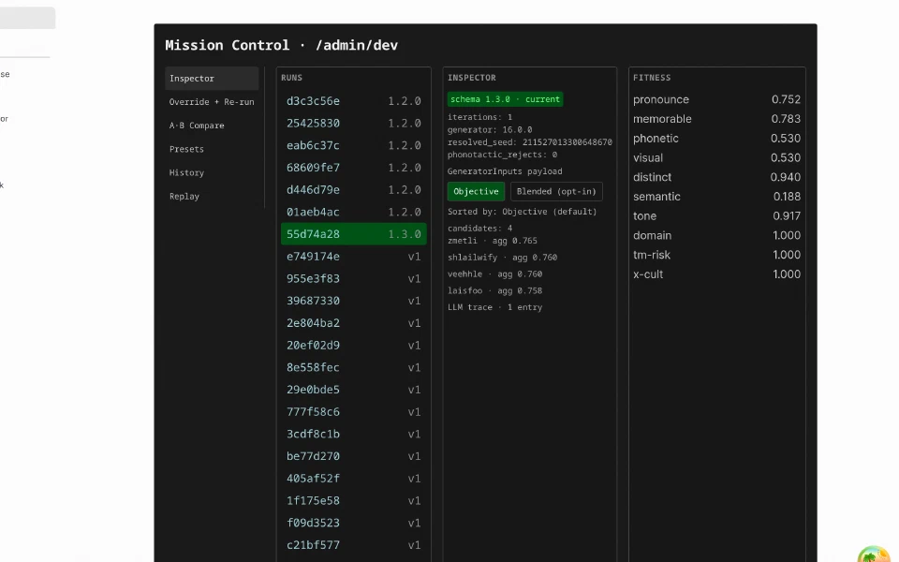Select run c21bf577

tap(354, 545)
